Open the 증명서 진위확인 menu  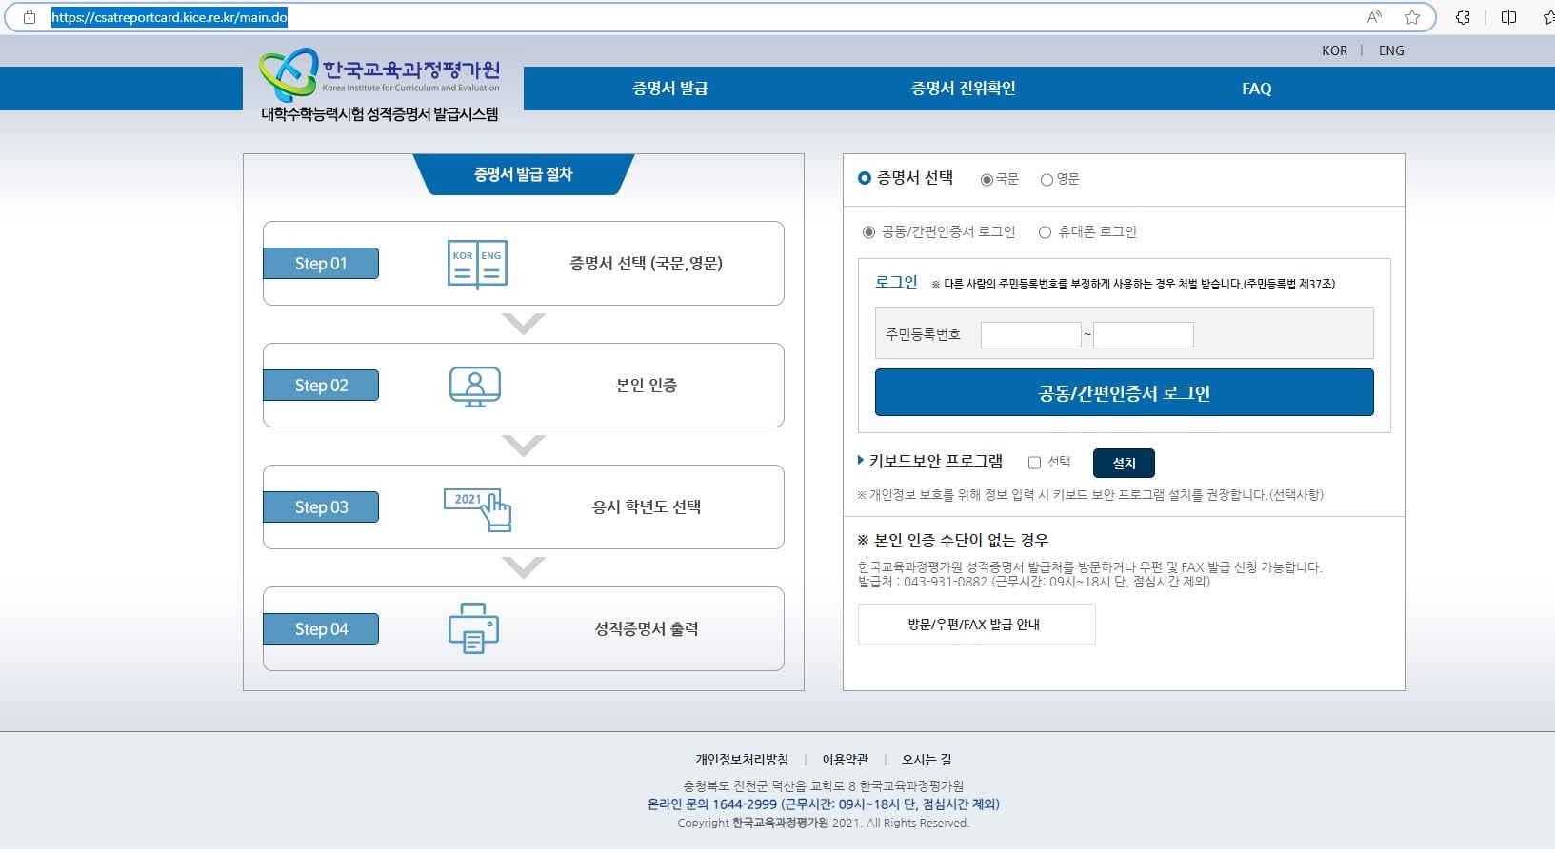963,89
